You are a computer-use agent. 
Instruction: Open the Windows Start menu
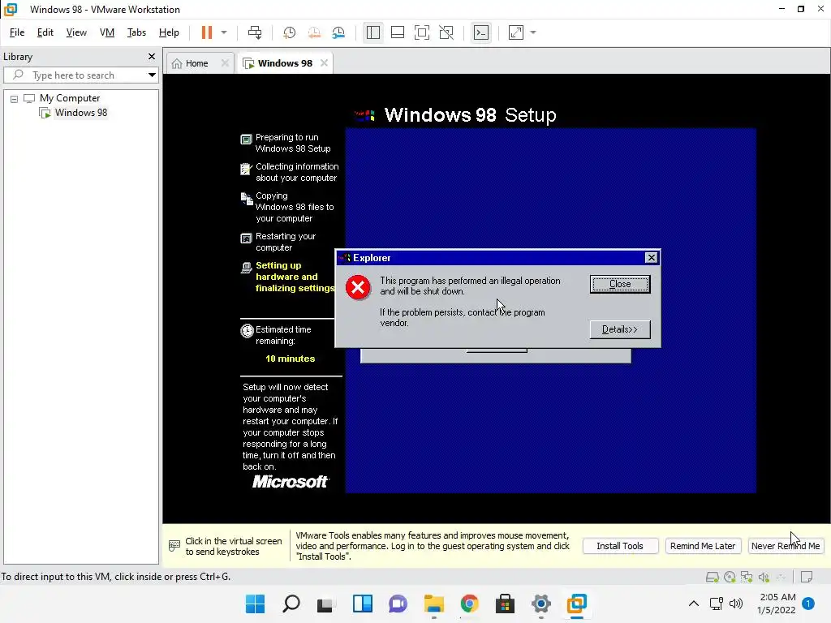[256, 604]
